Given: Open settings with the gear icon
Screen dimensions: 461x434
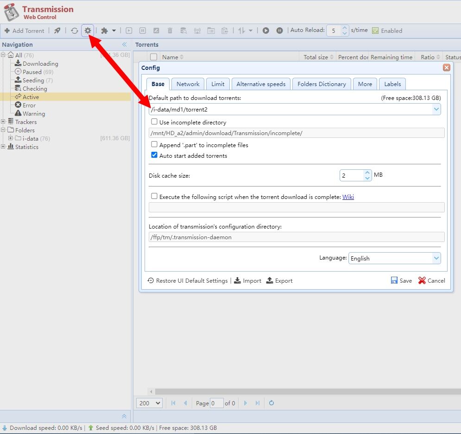Looking at the screenshot, I should (x=88, y=31).
